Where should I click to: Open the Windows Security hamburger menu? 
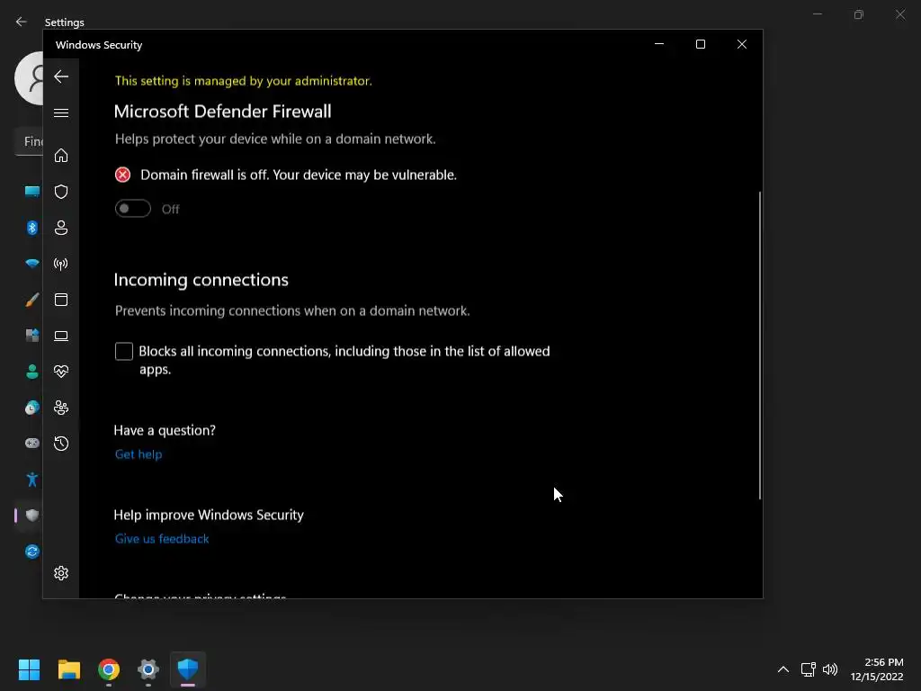tap(61, 112)
